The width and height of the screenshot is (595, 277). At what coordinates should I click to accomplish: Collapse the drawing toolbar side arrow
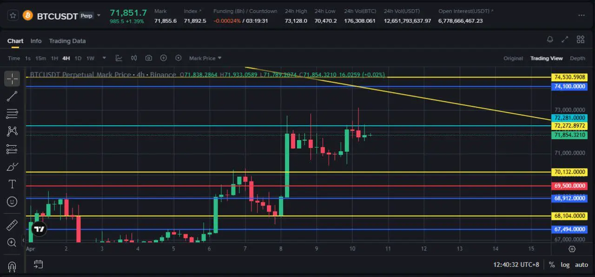click(x=24, y=241)
